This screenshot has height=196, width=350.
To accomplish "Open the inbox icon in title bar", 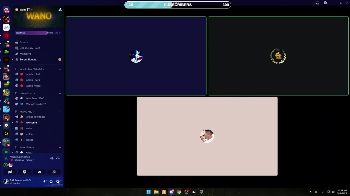I will (317, 3).
